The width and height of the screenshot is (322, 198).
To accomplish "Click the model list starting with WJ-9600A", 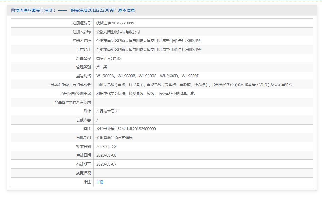I will point(147,76).
